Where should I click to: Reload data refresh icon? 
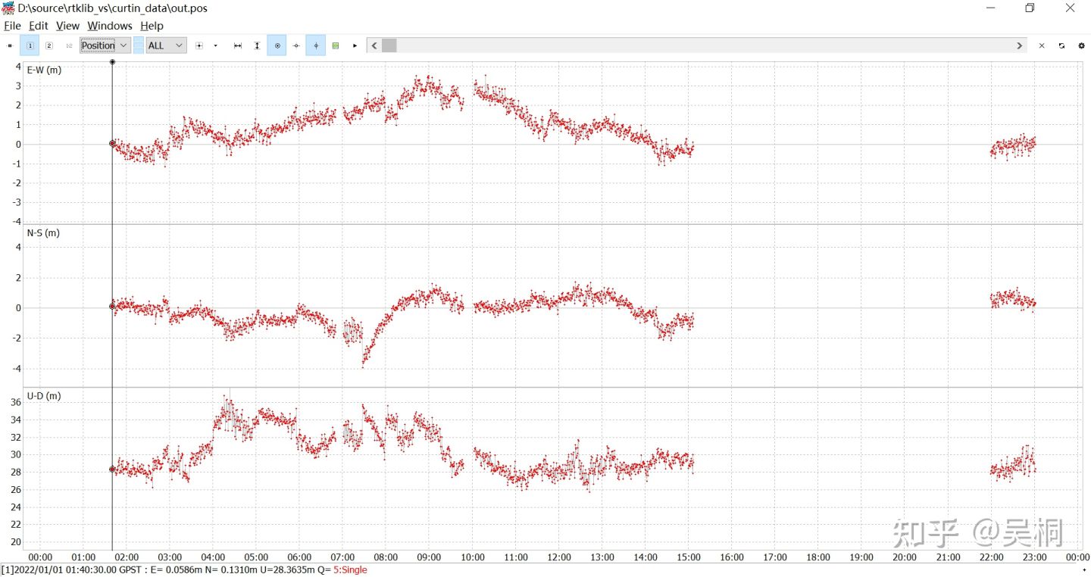(x=1061, y=45)
